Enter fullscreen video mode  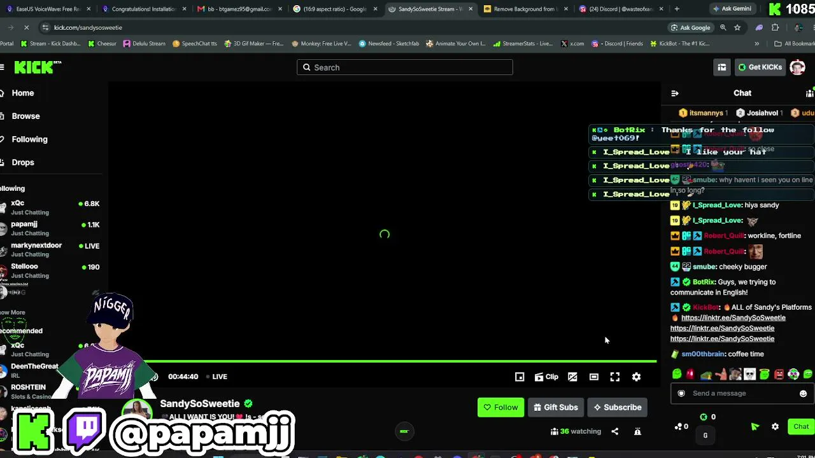615,377
